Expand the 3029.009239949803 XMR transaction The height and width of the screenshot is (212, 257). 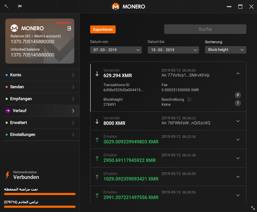(238, 140)
